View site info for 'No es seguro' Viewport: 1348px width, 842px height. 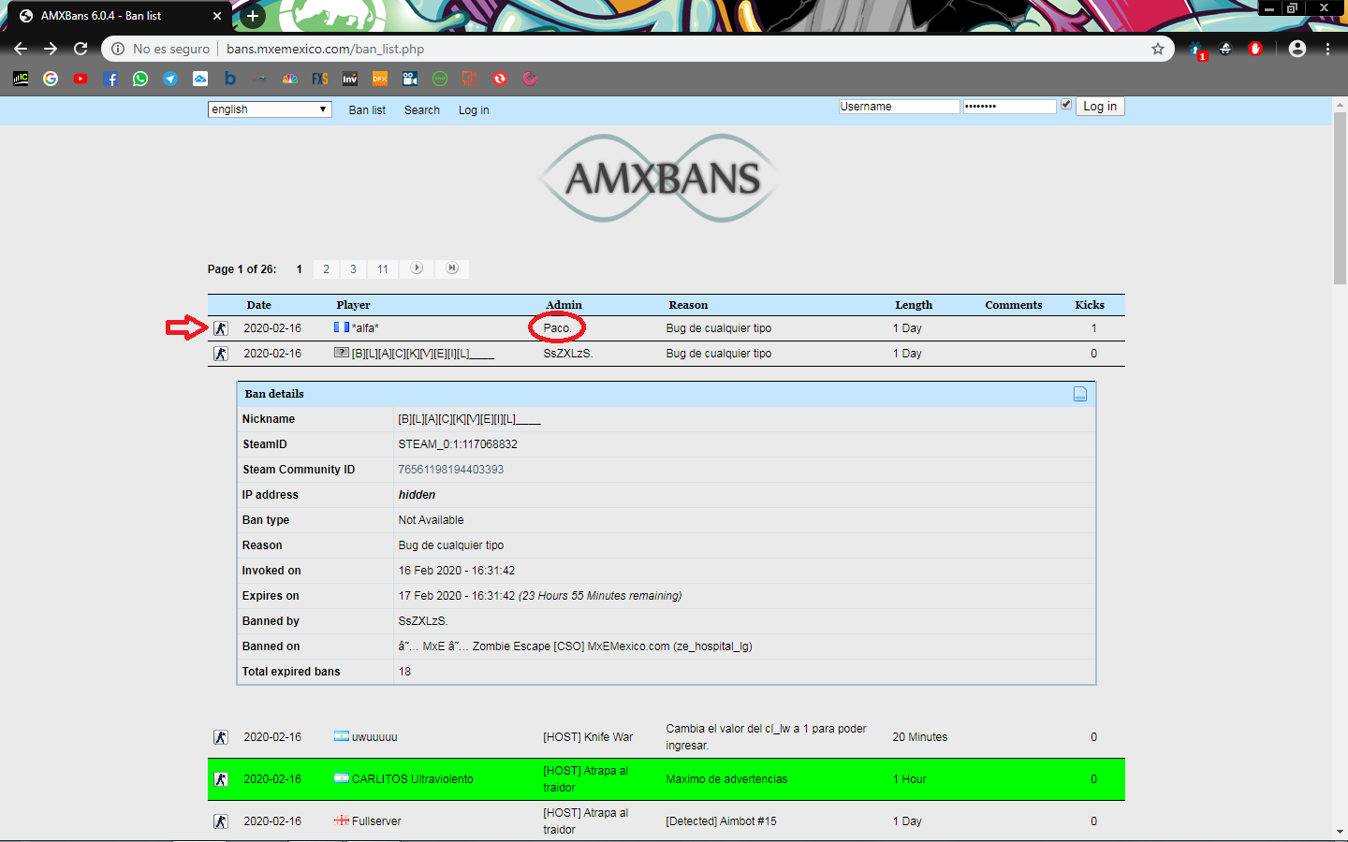click(161, 49)
